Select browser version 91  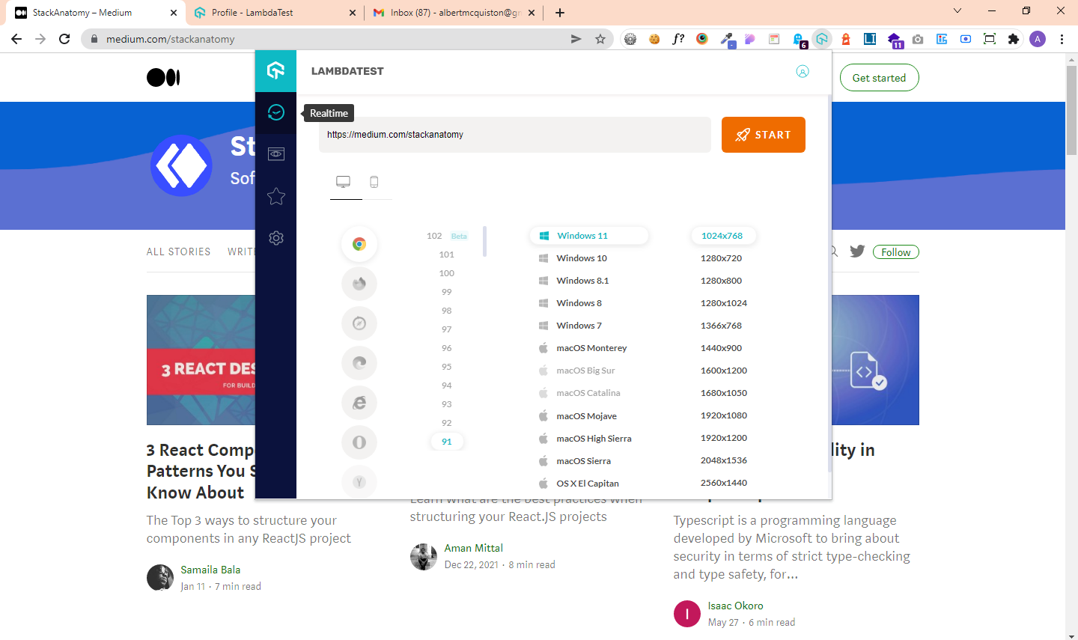[447, 442]
